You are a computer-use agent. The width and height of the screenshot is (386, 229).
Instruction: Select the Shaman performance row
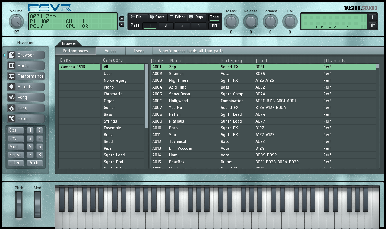[263, 74]
